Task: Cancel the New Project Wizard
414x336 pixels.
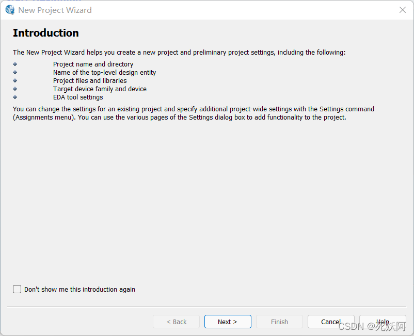Action: pyautogui.click(x=331, y=322)
